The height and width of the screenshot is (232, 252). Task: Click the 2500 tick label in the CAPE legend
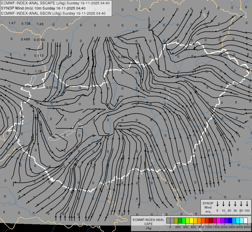pyautogui.click(x=232, y=227)
